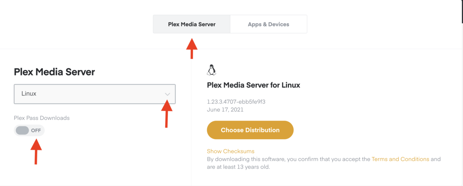Click the Plex Pass Downloads label
The image size is (463, 186).
click(x=42, y=118)
